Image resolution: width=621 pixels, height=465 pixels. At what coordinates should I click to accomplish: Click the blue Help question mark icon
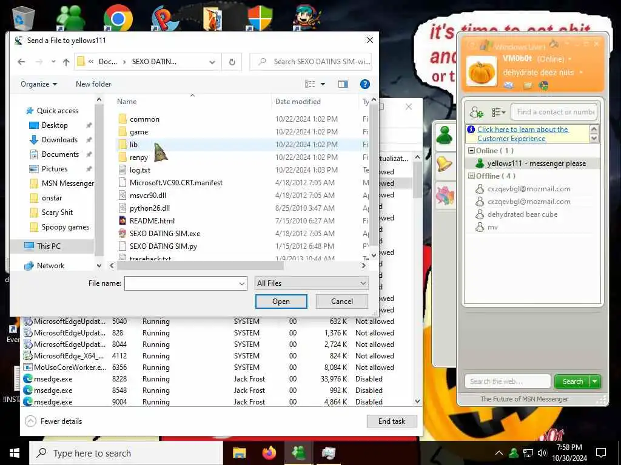(364, 84)
